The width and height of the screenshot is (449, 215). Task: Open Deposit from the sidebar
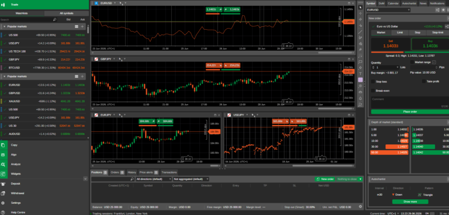(x=44, y=184)
